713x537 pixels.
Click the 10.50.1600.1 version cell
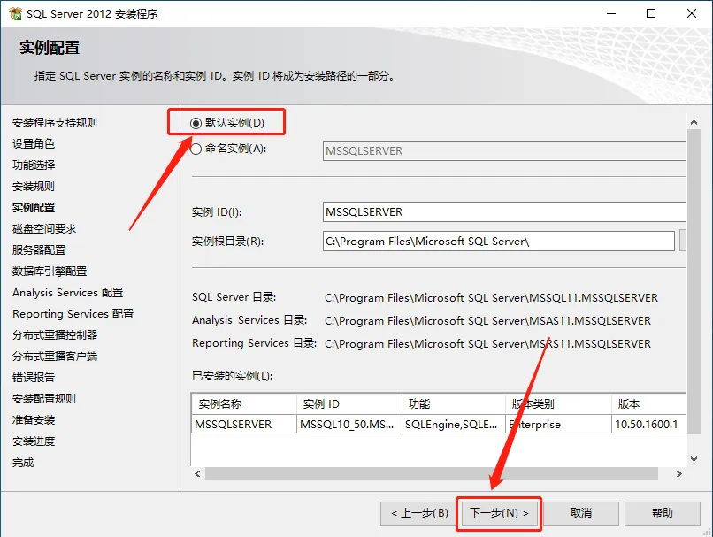pos(649,425)
